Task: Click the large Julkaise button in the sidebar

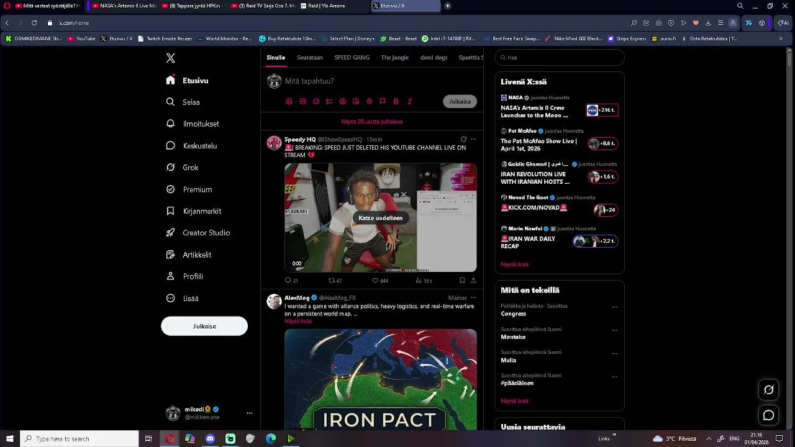Action: 204,326
